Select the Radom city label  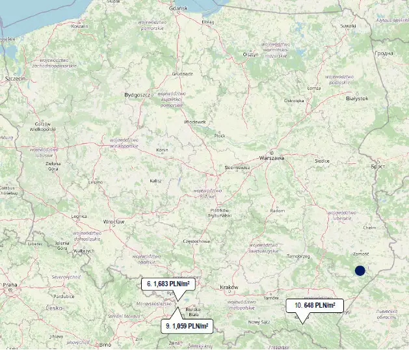tap(278, 210)
